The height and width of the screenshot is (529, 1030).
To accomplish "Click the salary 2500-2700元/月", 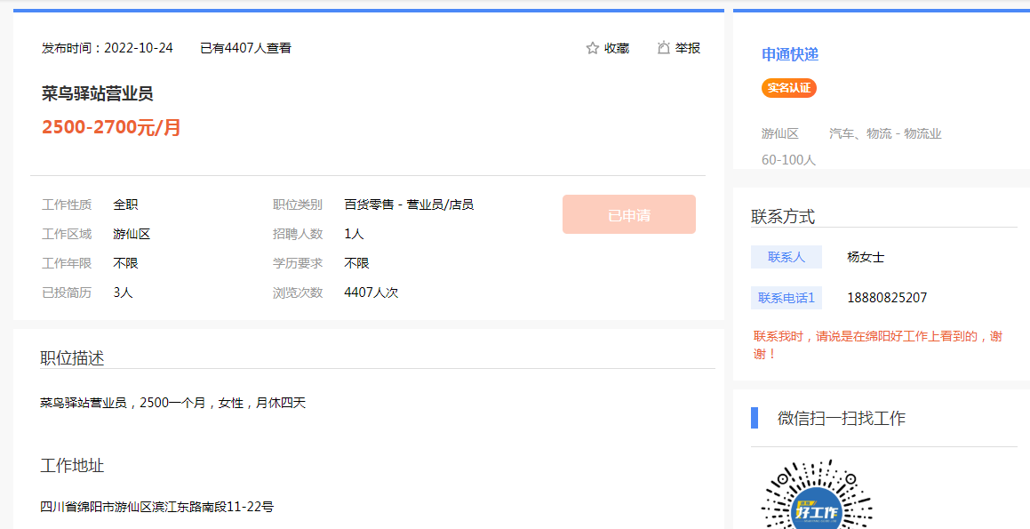I will coord(111,127).
